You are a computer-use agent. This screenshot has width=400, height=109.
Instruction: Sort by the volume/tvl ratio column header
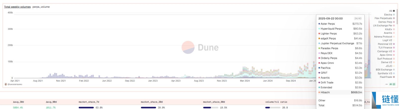pos(276,102)
